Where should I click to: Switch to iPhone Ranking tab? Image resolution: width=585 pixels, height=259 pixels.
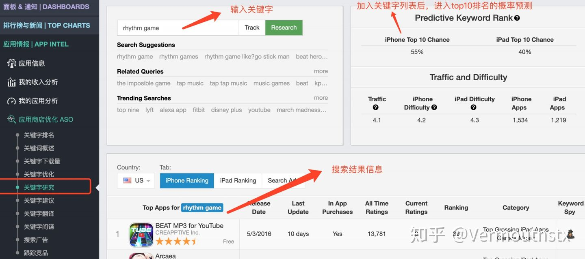187,180
